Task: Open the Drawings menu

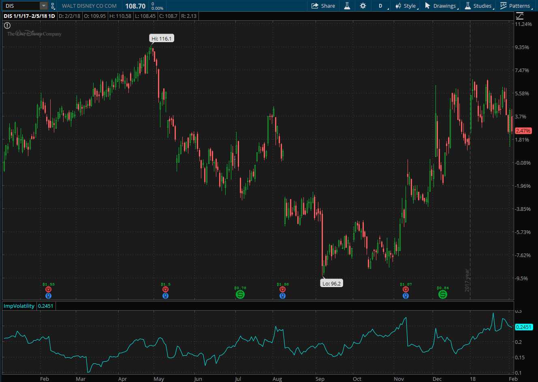Action: click(x=441, y=6)
